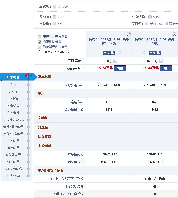Enable 高亮显示差异参数 checkbox

[x=40, y=37]
